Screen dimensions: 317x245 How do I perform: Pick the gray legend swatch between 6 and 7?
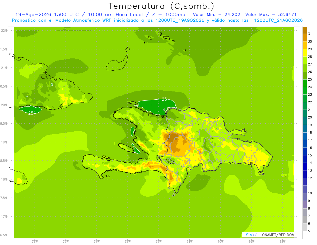tap(305, 220)
